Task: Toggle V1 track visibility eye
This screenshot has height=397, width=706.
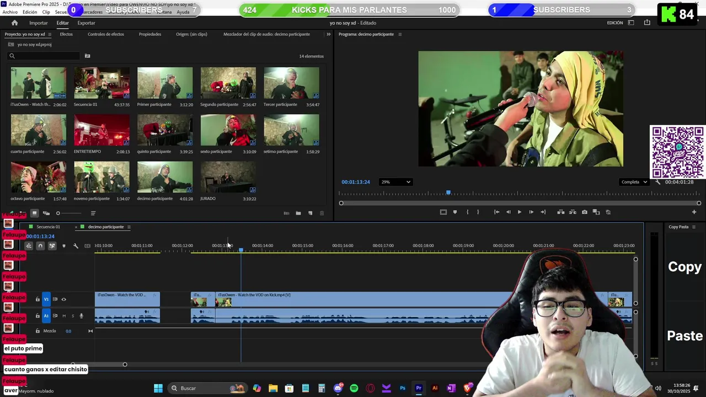Action: tap(63, 299)
